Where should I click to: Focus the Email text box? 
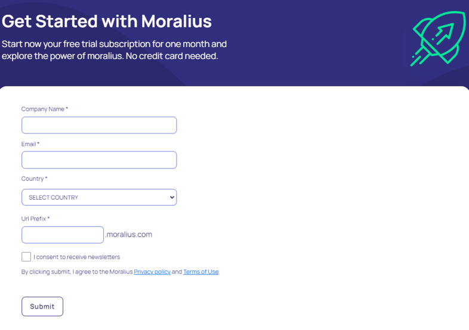pos(99,160)
